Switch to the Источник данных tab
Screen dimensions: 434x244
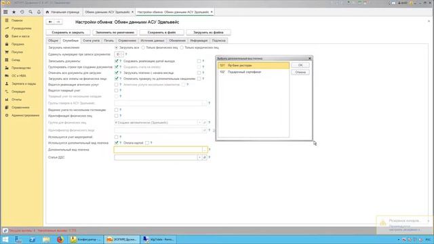152,41
